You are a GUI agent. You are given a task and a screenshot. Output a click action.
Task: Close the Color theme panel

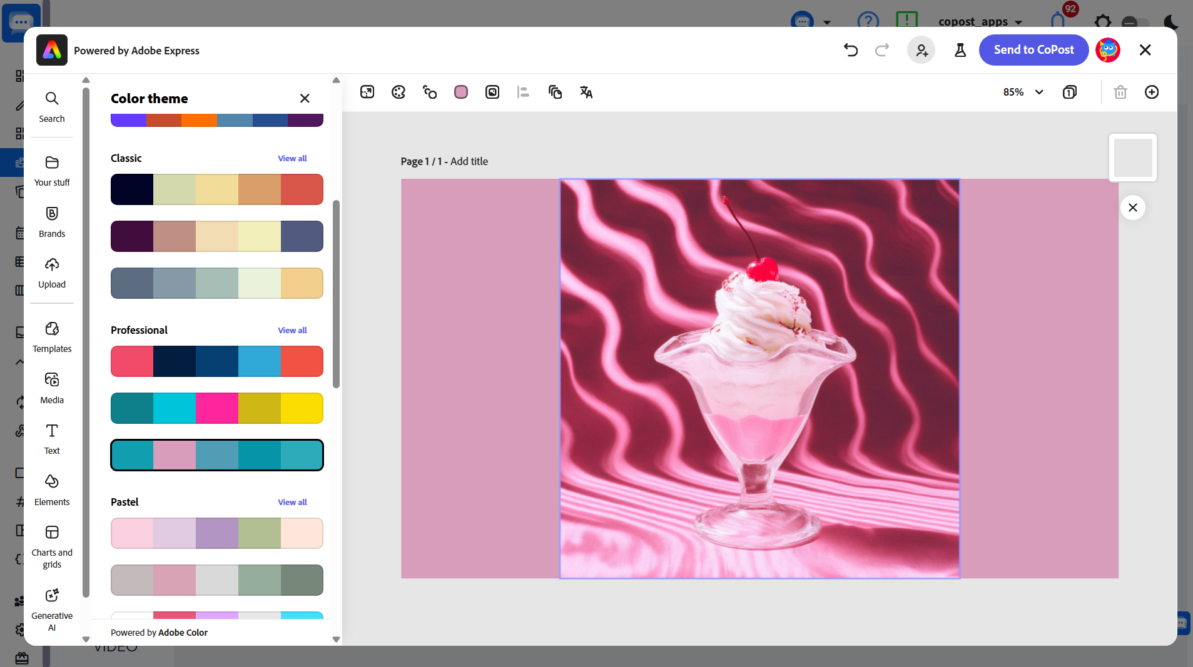(305, 98)
